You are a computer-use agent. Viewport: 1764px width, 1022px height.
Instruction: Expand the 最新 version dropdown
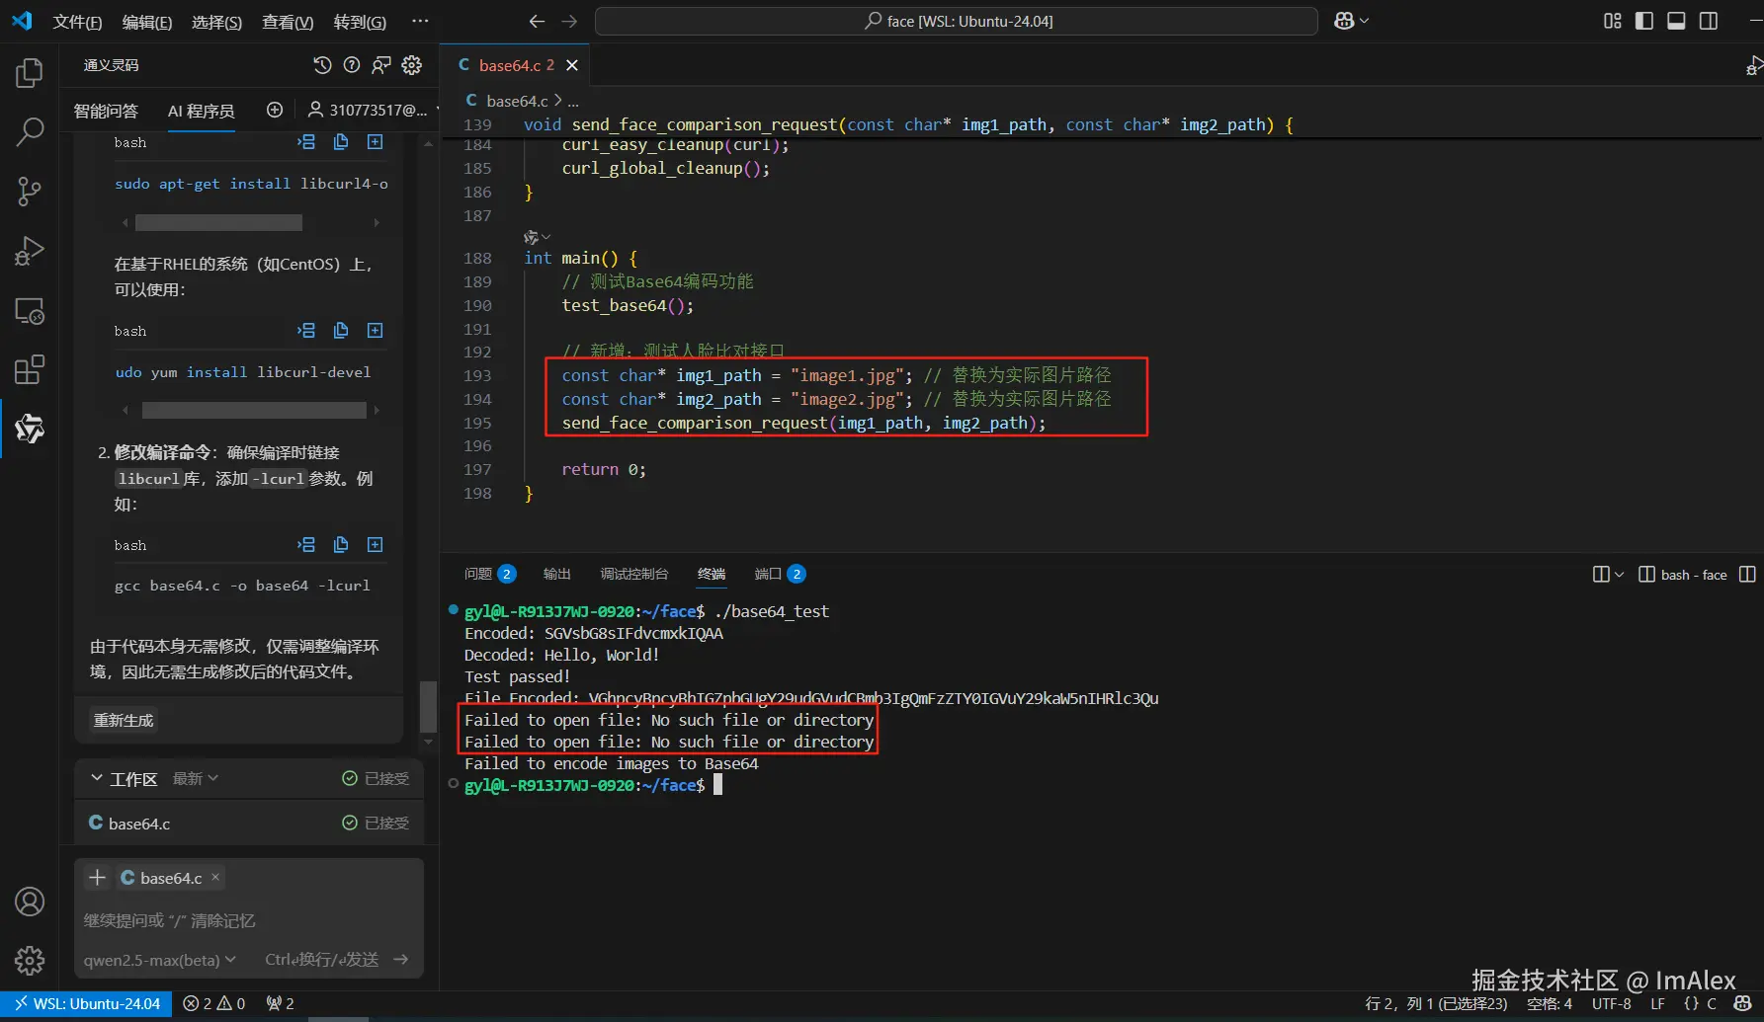tap(196, 778)
